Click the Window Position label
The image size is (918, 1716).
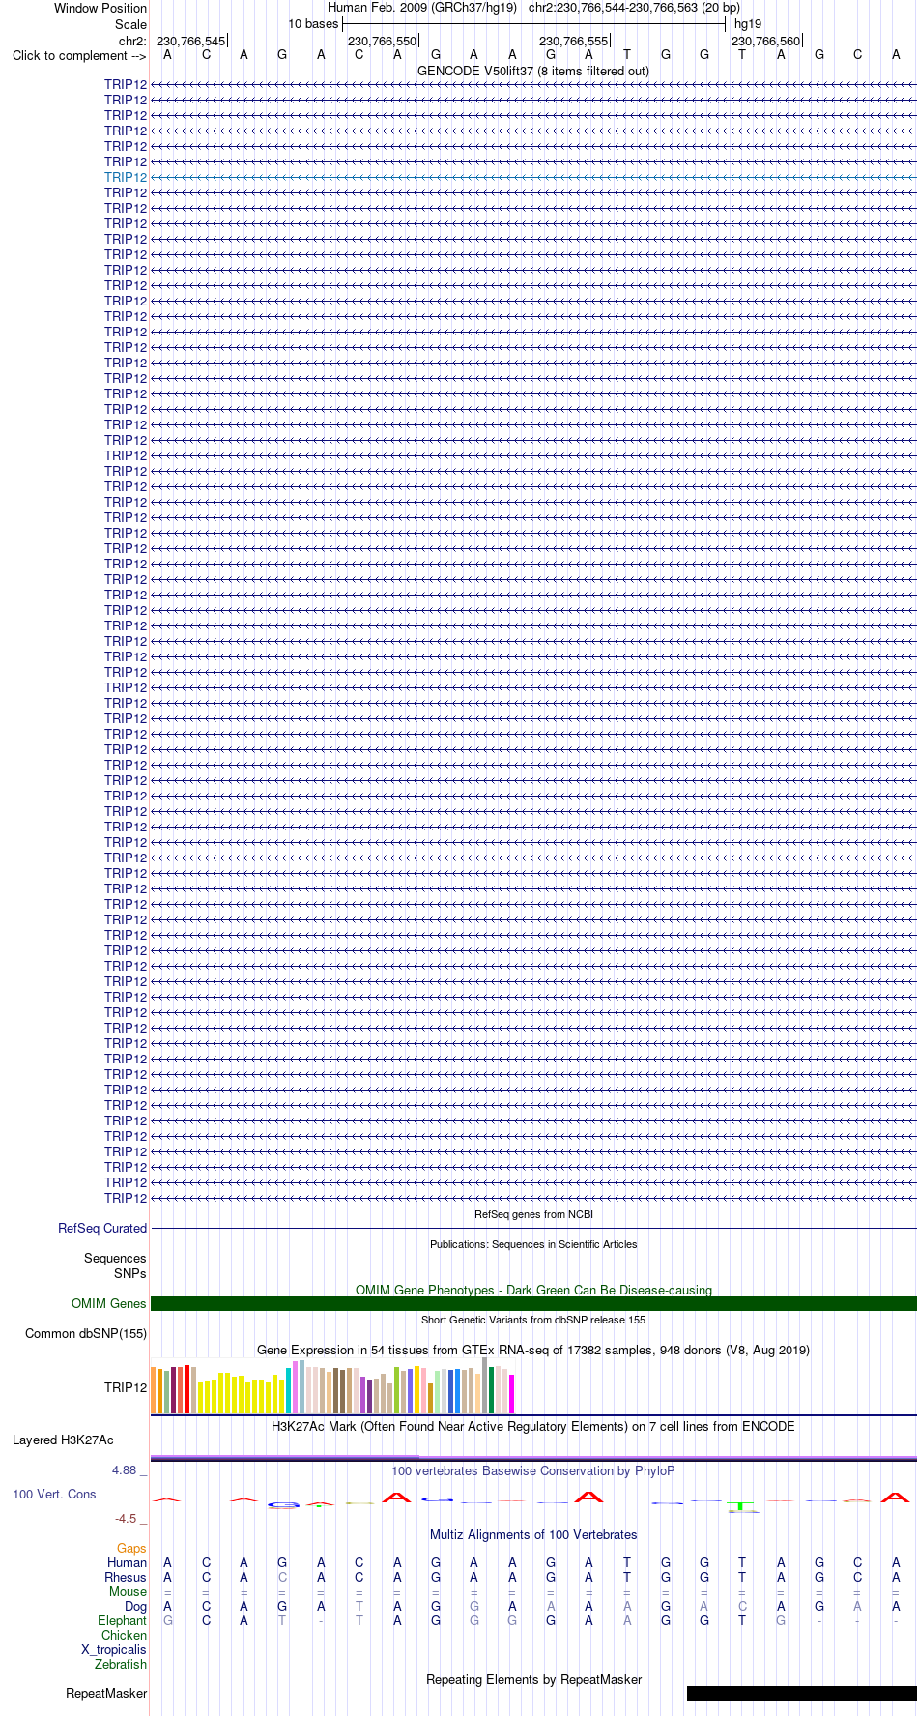pos(100,9)
